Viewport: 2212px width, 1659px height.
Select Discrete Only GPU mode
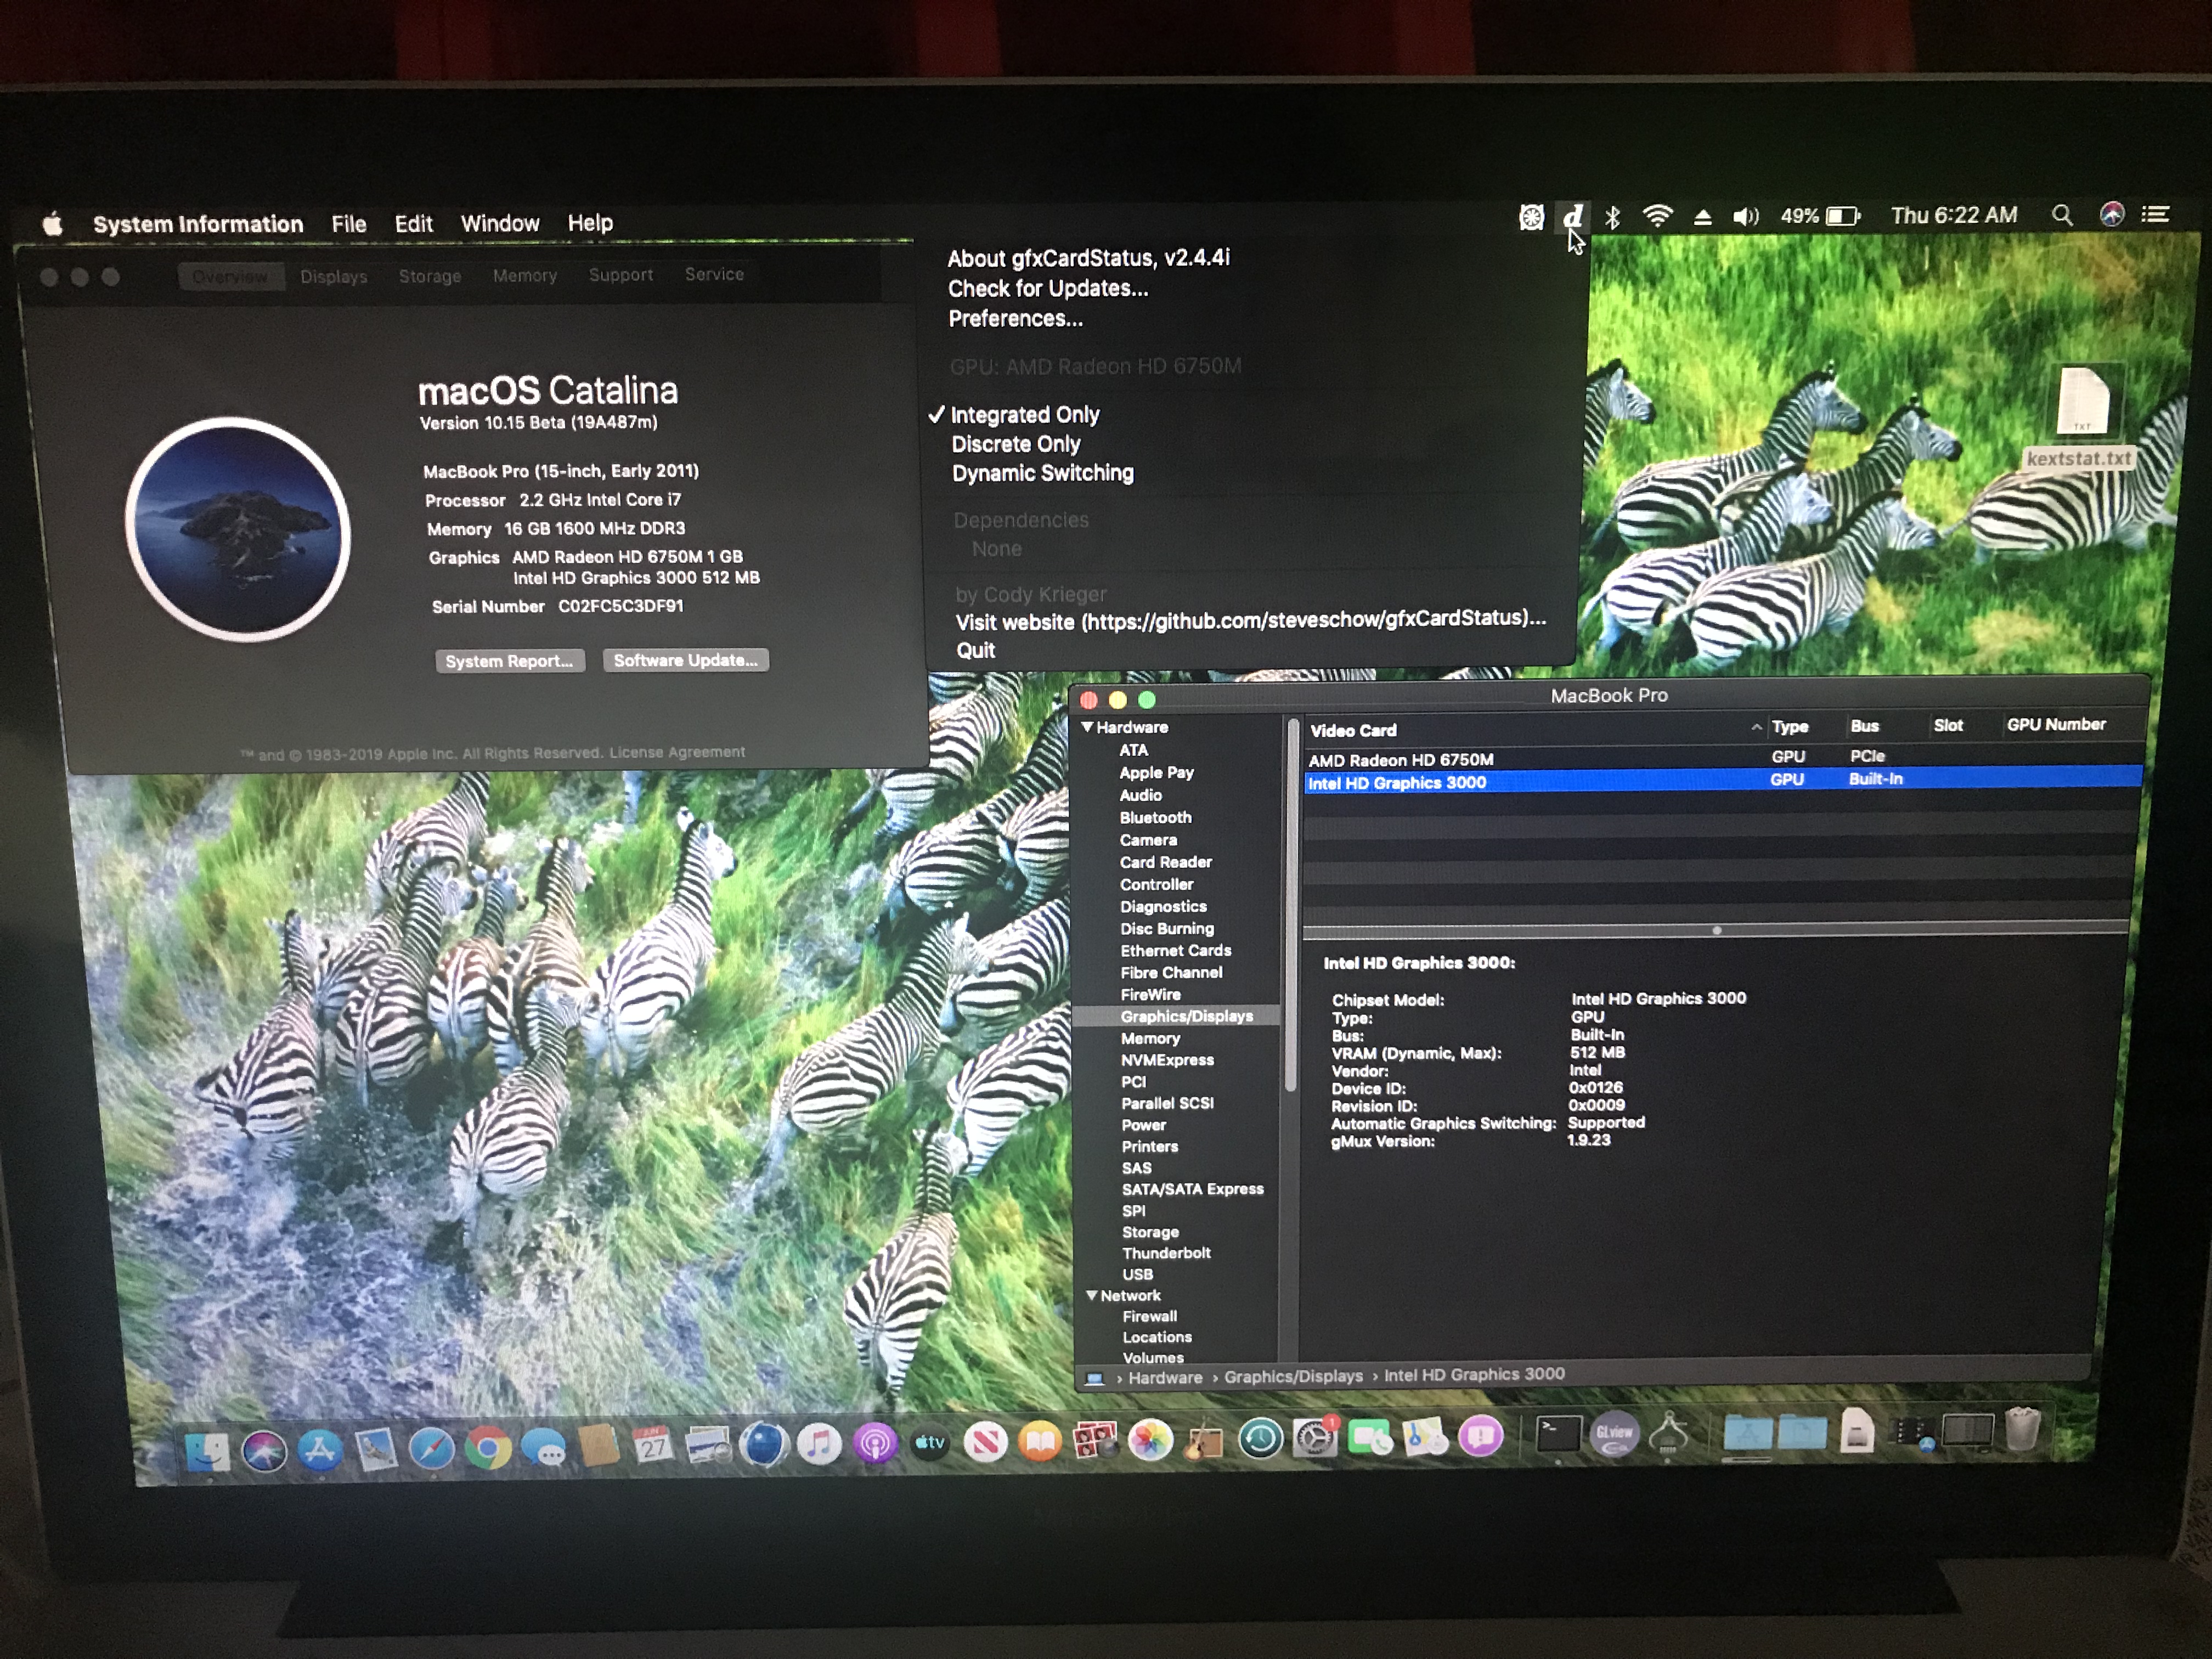point(1015,444)
